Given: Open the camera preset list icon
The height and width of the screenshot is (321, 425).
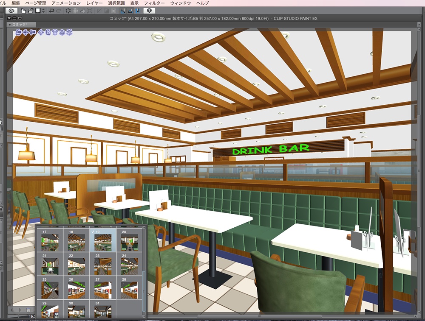Looking at the screenshot, I should pyautogui.click(x=28, y=310).
